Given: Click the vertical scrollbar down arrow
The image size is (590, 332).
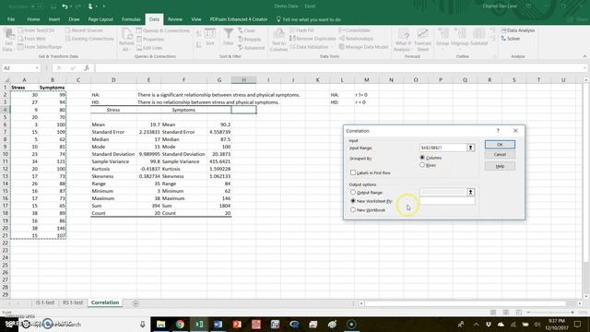Looking at the screenshot, I should point(585,296).
